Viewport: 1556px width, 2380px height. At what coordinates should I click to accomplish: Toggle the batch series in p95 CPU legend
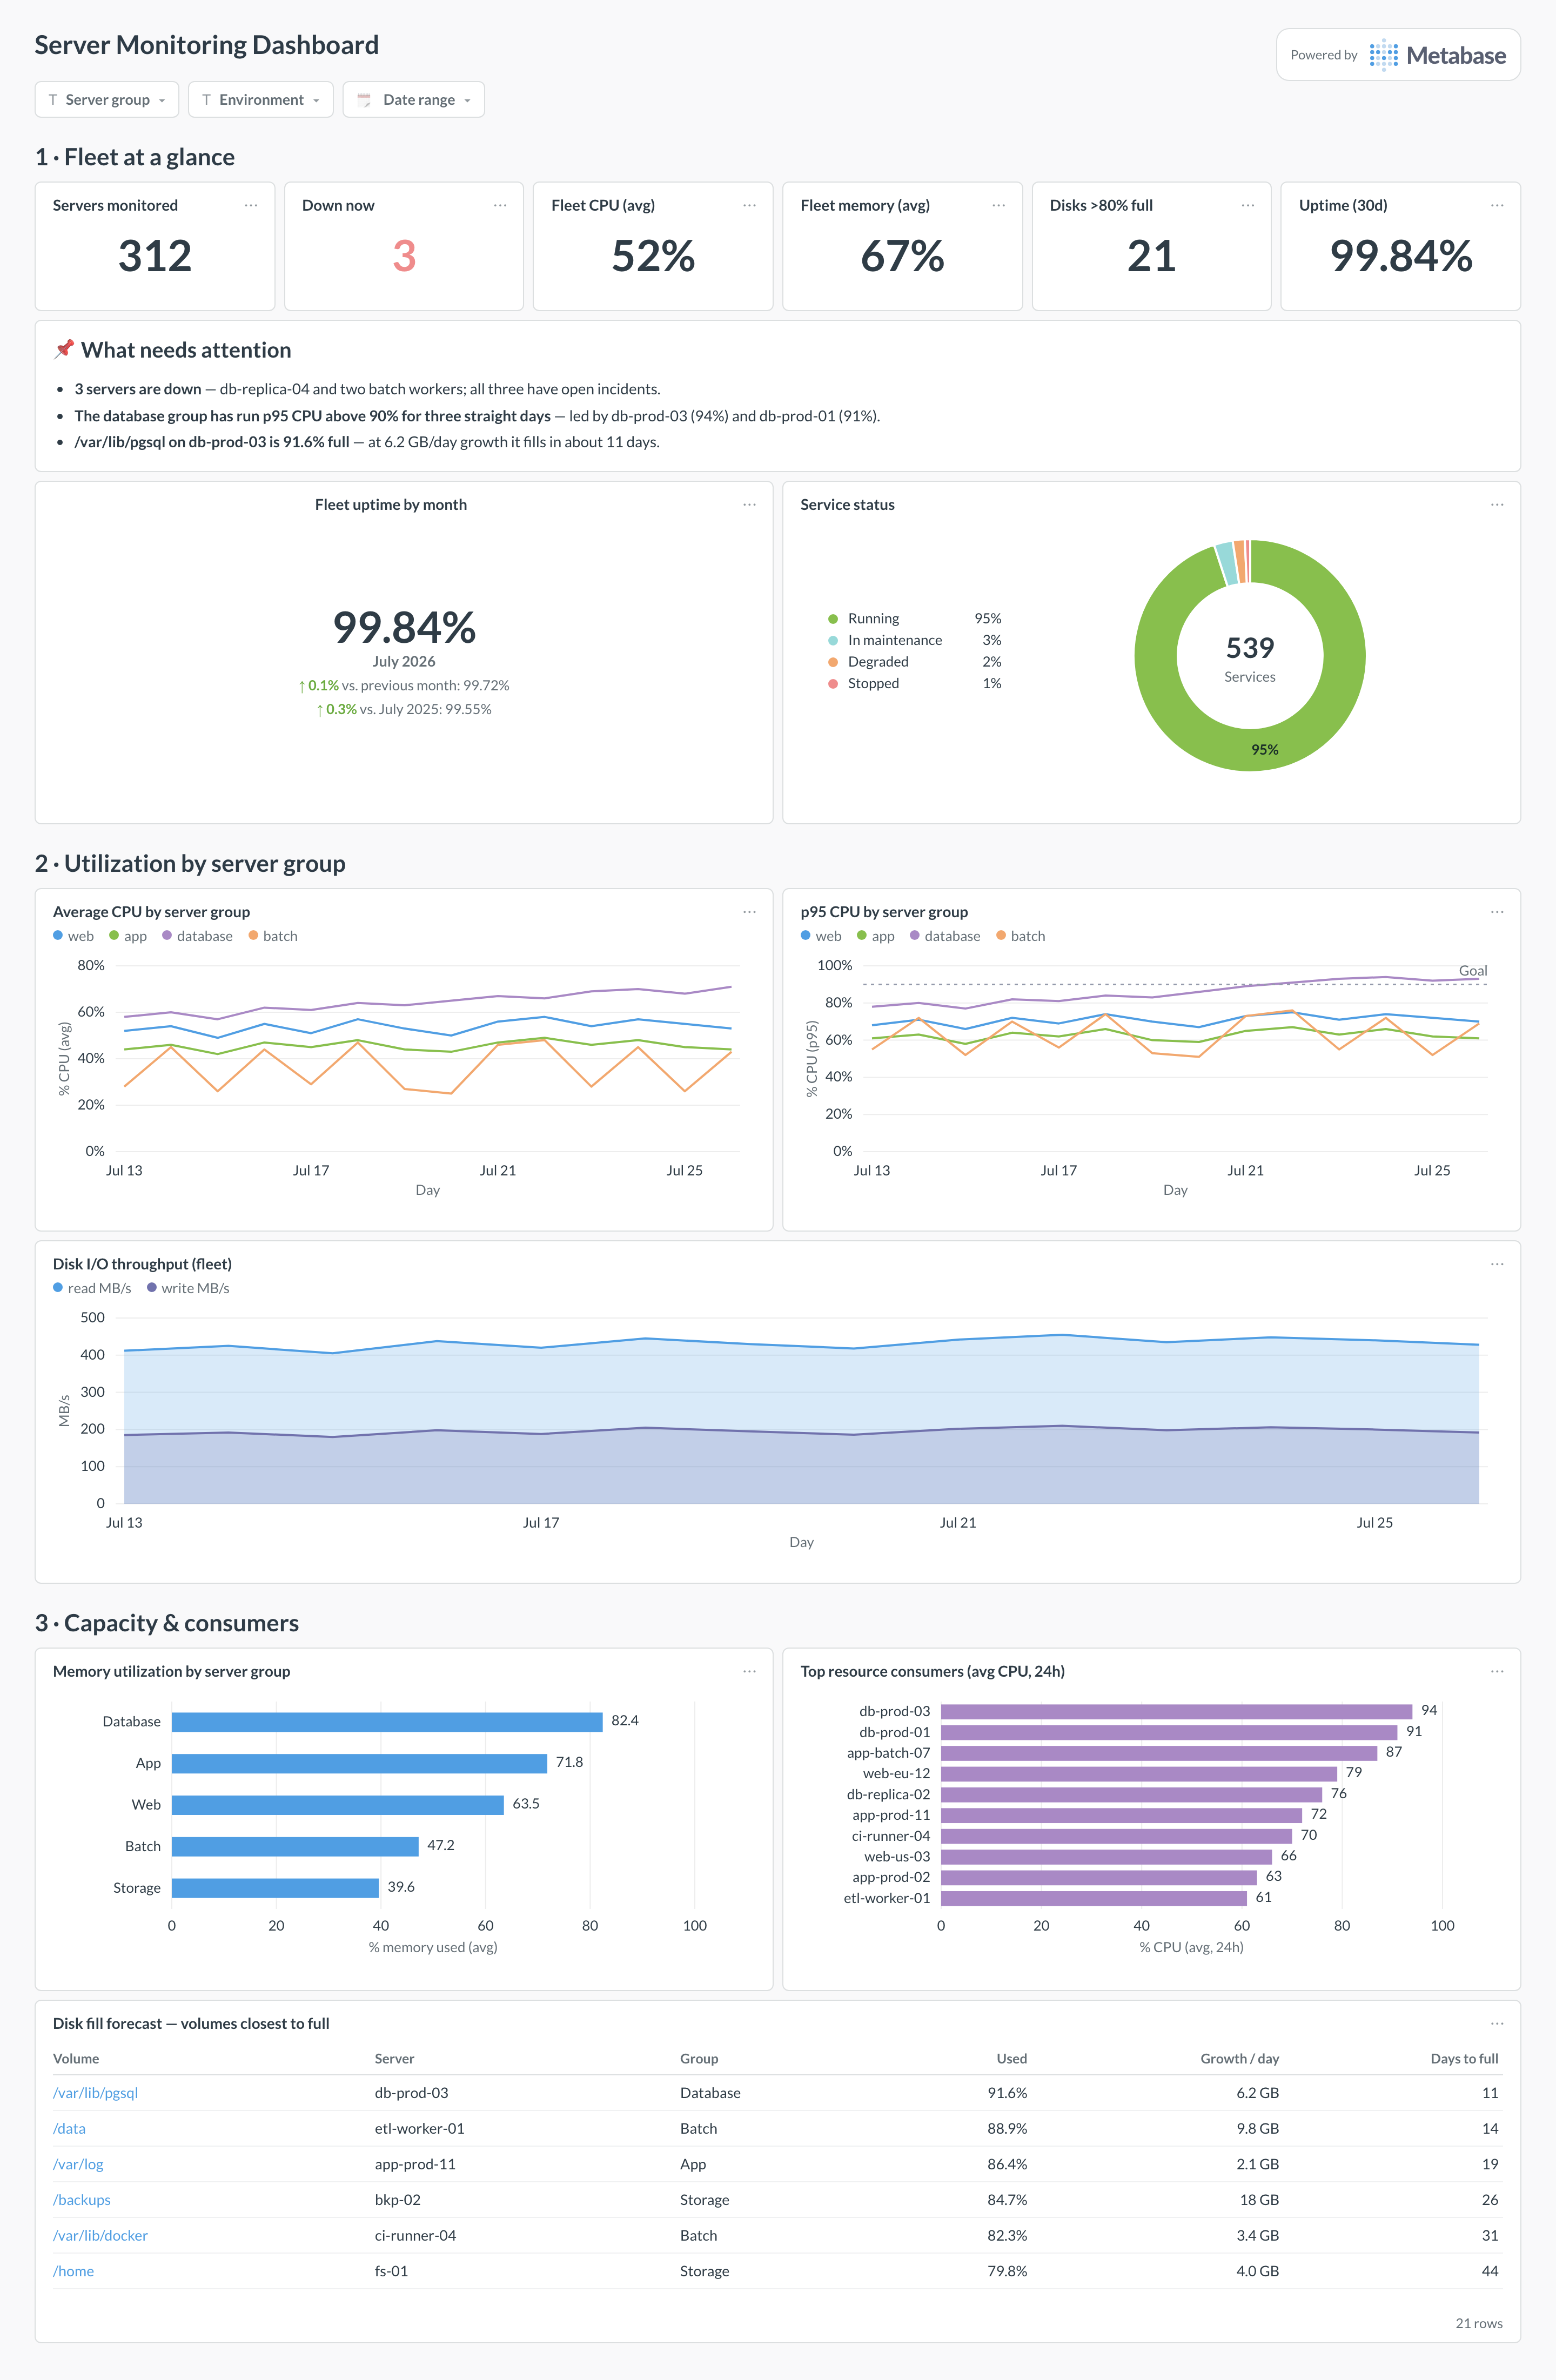click(x=1021, y=936)
